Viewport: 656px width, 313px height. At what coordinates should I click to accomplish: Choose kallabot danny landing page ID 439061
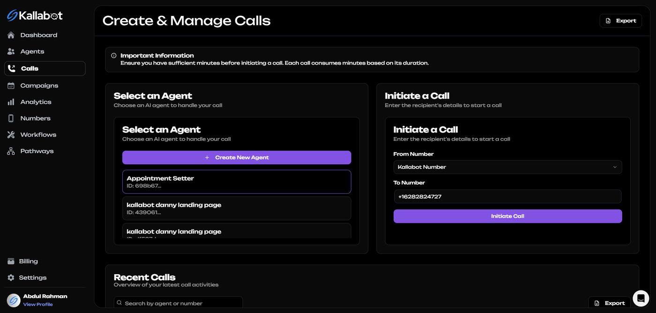(x=237, y=208)
